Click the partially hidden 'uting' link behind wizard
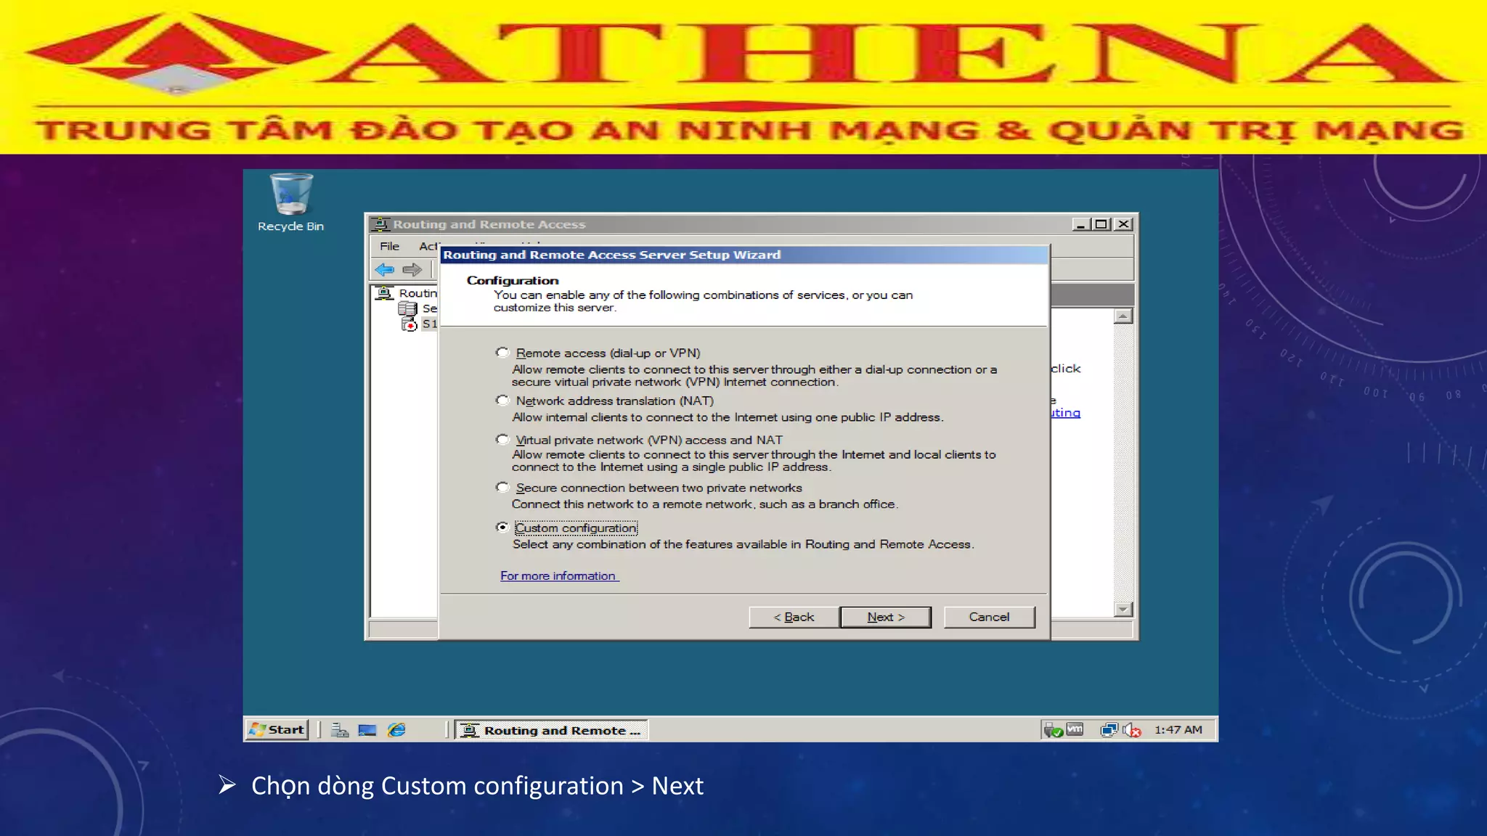 point(1066,413)
